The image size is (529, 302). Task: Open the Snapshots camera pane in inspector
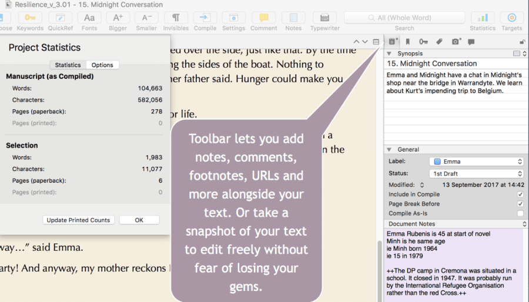[456, 42]
